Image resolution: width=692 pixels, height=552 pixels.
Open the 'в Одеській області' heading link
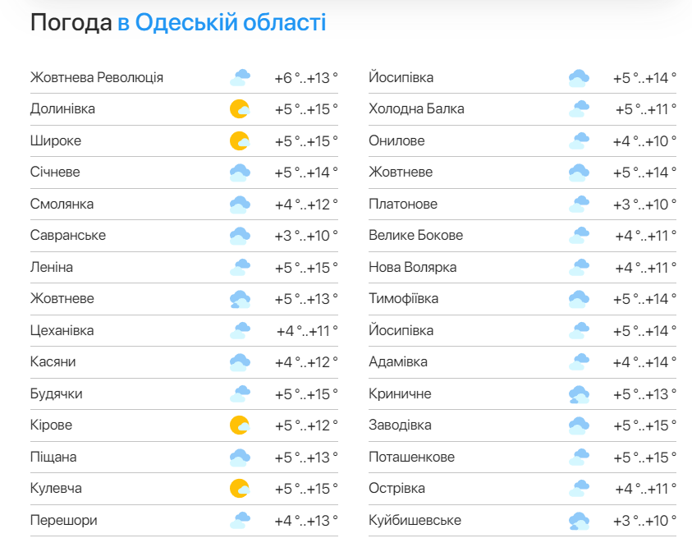pyautogui.click(x=222, y=22)
